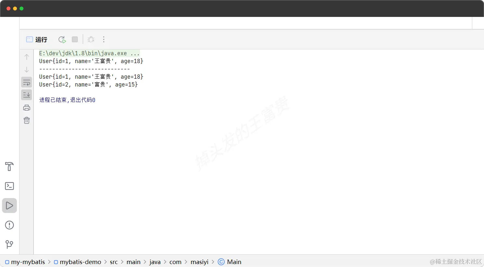Click the red close window button

pos(8,8)
